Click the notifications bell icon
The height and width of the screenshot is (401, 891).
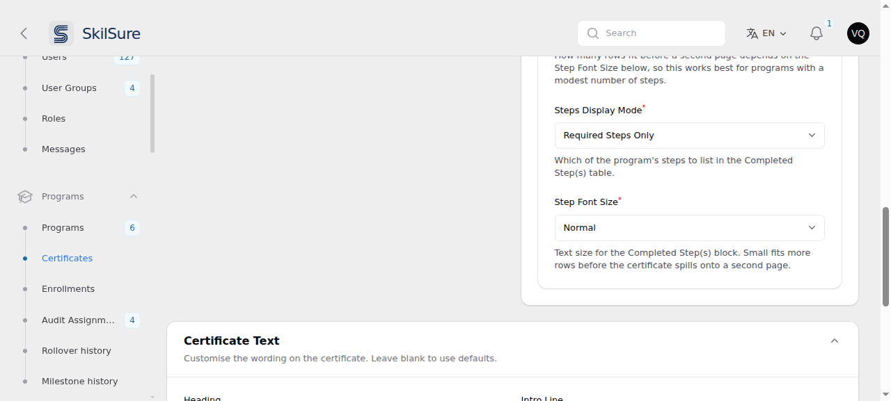pyautogui.click(x=817, y=33)
